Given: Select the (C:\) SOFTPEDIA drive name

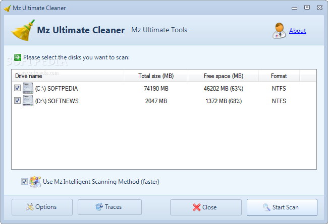Looking at the screenshot, I should (x=57, y=89).
